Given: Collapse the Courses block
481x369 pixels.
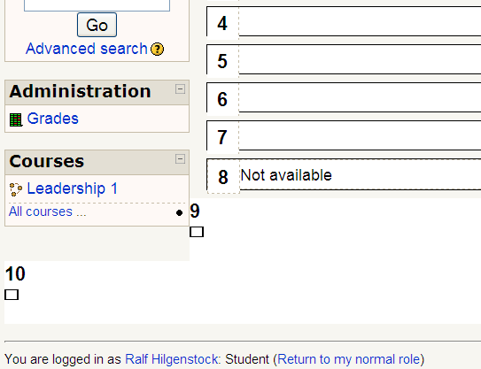Looking at the screenshot, I should 180,159.
